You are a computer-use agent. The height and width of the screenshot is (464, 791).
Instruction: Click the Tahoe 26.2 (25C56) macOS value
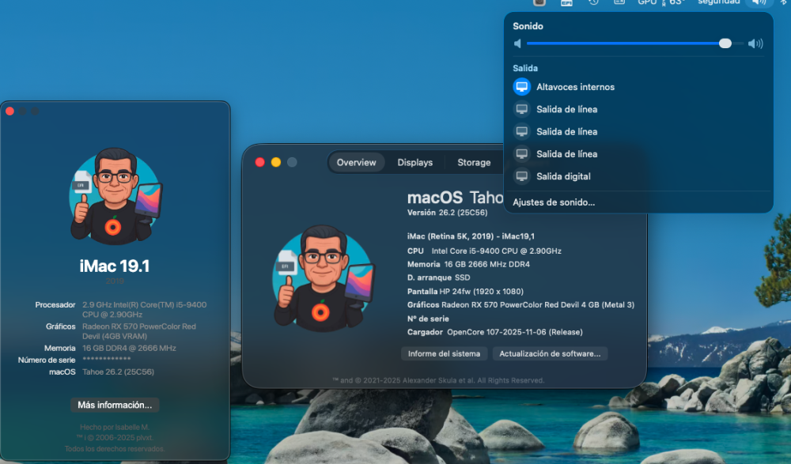click(118, 372)
